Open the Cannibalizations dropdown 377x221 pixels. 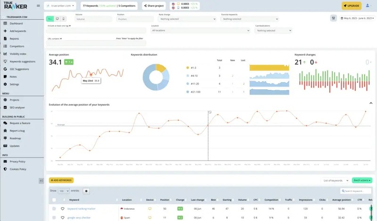[273, 31]
